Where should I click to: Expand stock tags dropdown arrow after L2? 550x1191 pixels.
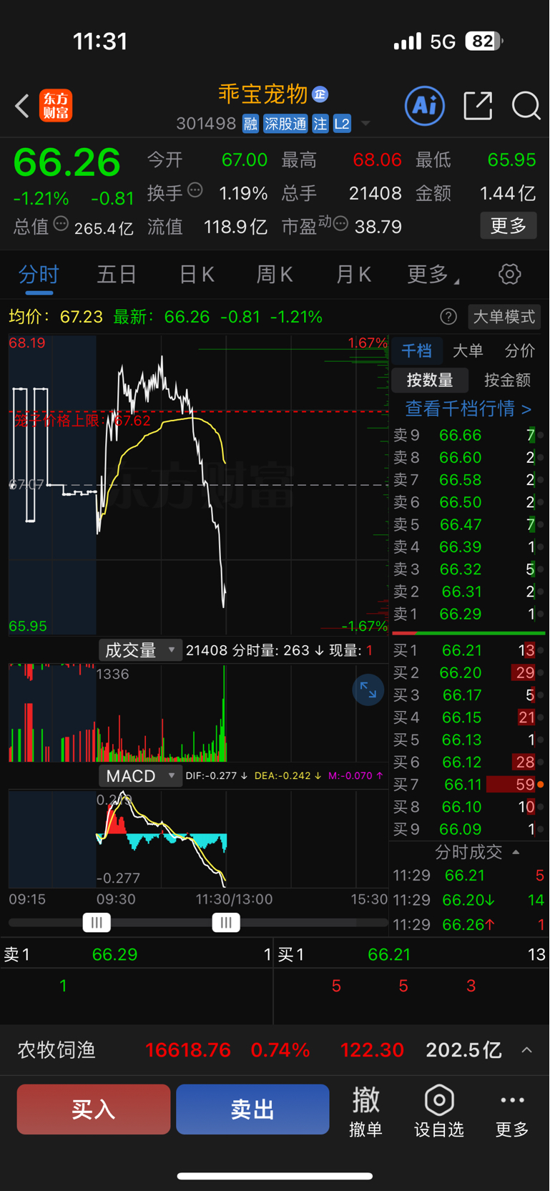point(365,124)
